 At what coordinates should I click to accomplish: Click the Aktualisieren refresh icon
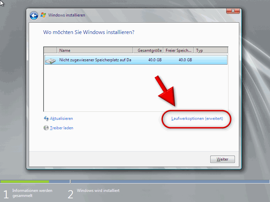pos(46,119)
